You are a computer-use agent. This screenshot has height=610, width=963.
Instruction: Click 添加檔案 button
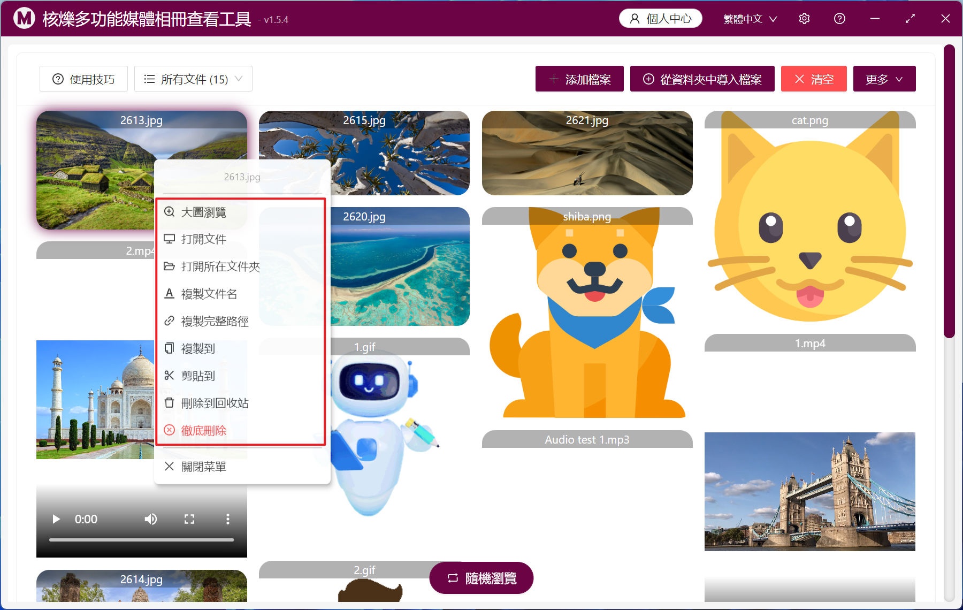click(579, 79)
